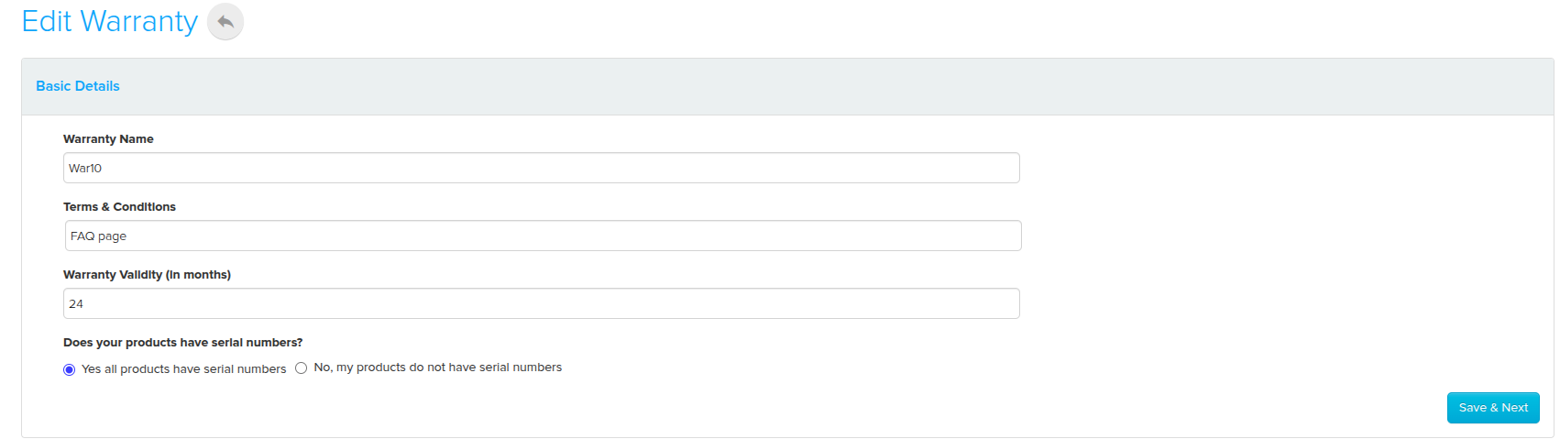Click the Edit Warranty page title
This screenshot has height=439, width=1560.
pos(110,21)
